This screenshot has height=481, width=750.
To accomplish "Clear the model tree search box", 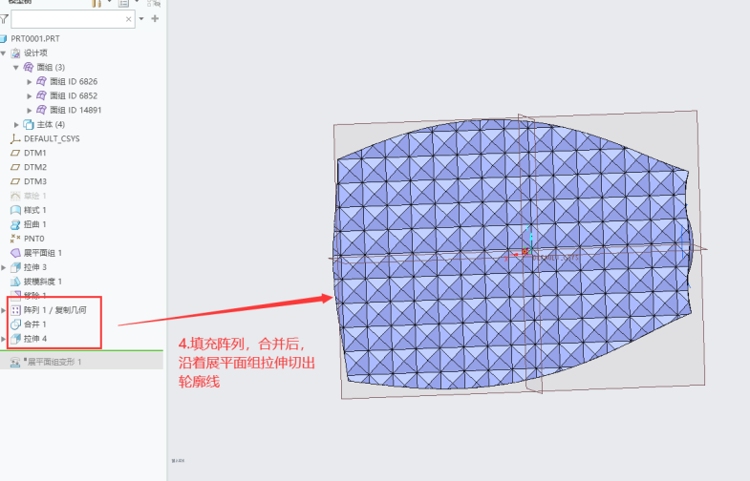I will (129, 18).
